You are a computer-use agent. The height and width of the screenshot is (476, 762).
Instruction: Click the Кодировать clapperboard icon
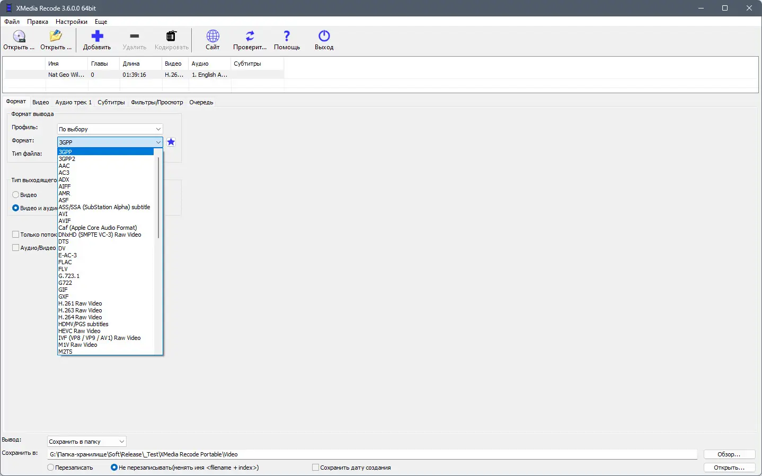pos(171,36)
